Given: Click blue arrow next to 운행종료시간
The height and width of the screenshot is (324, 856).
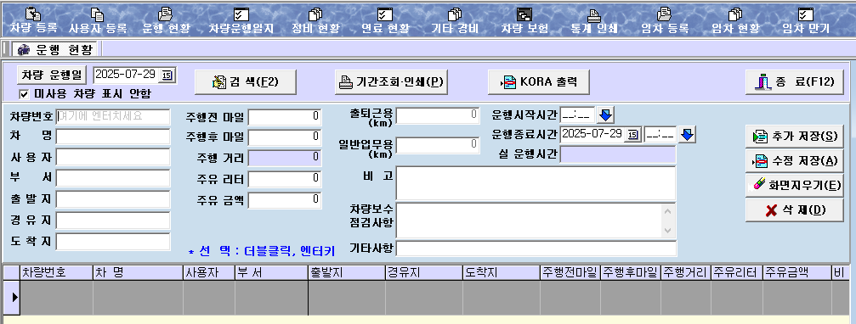Looking at the screenshot, I should click(x=687, y=135).
